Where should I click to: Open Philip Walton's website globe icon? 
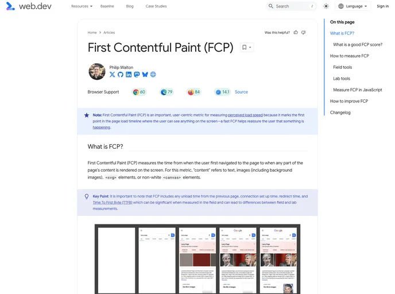153,74
